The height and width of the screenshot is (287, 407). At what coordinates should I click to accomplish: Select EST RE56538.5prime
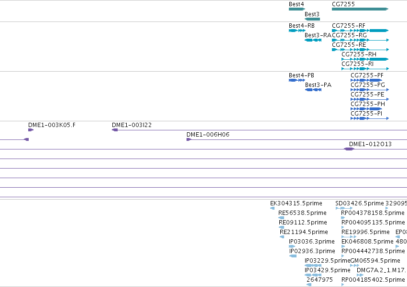[x=281, y=218]
